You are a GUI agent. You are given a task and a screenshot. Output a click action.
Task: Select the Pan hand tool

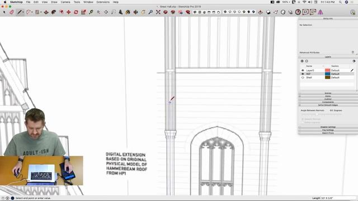(x=143, y=12)
